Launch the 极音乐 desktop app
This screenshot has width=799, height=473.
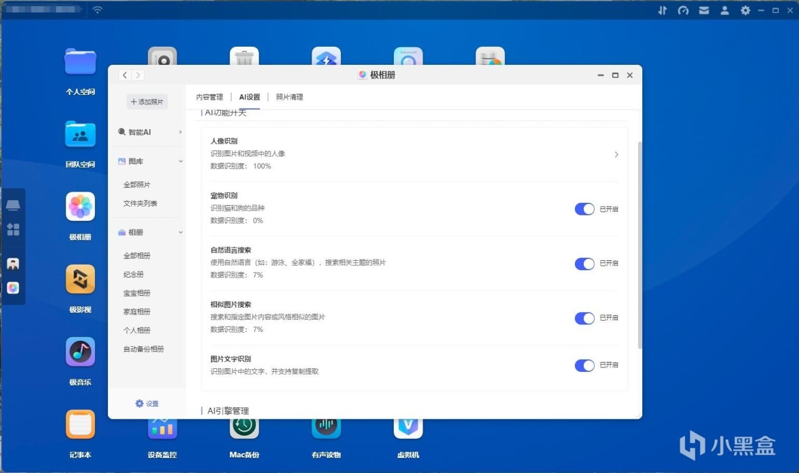coord(81,352)
